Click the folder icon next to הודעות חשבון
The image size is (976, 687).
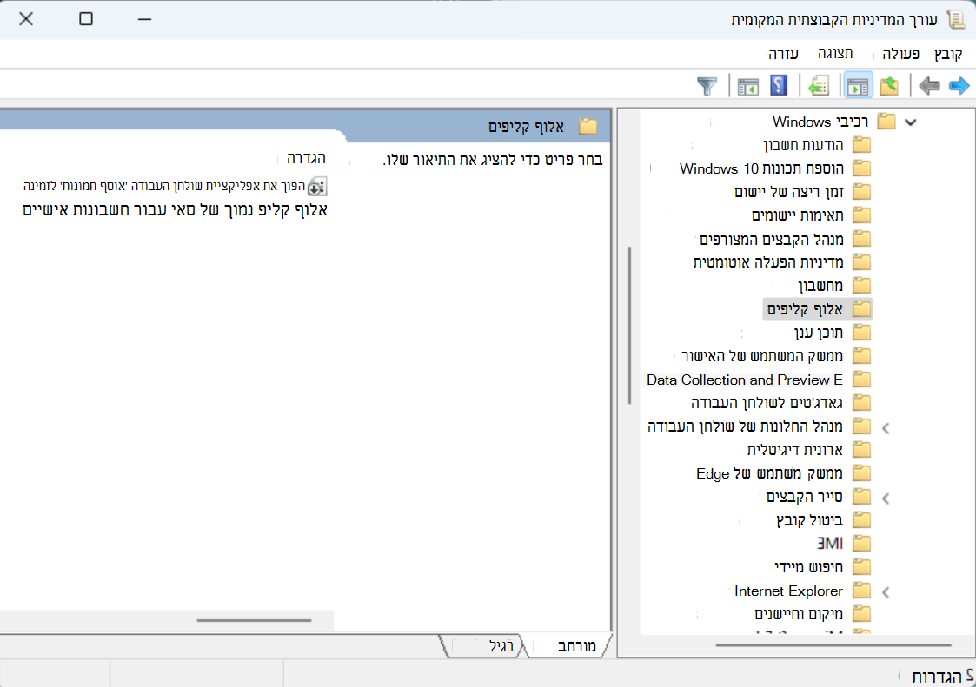[x=861, y=145]
